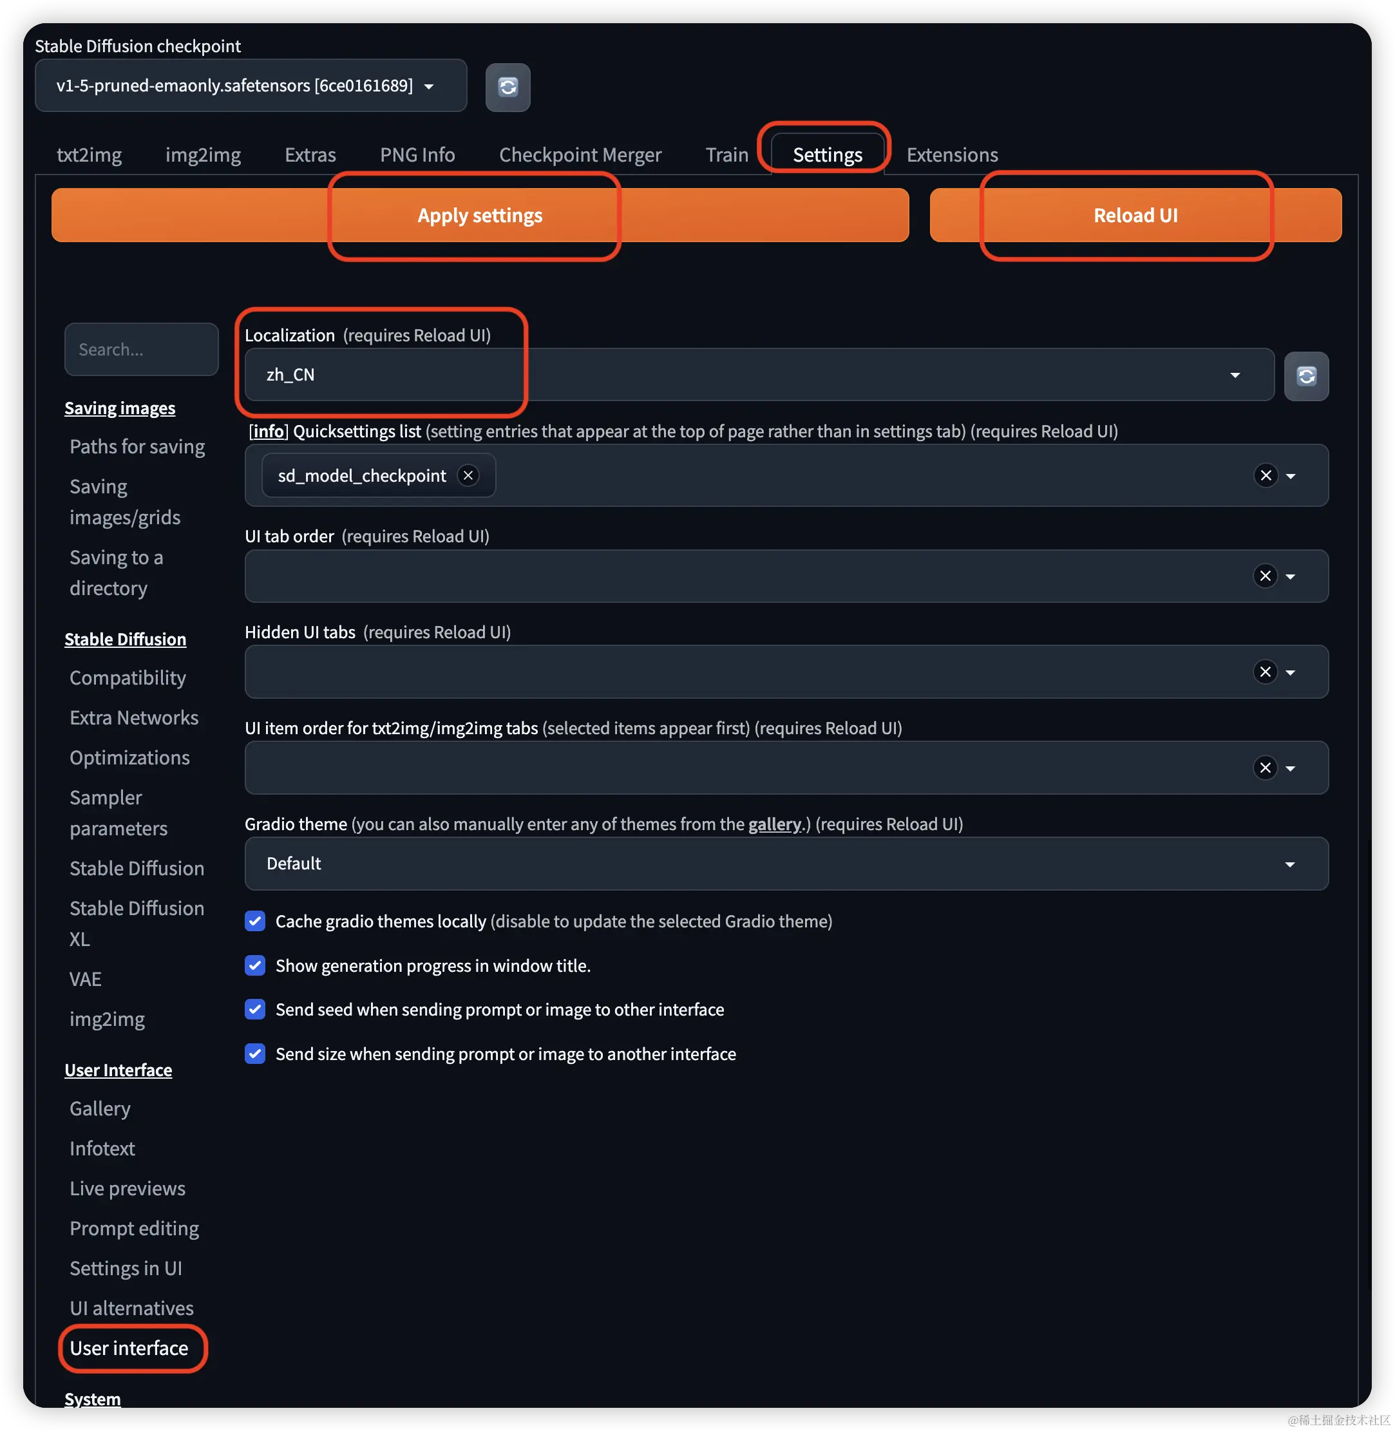
Task: Open Saving images section header
Action: [x=120, y=408]
